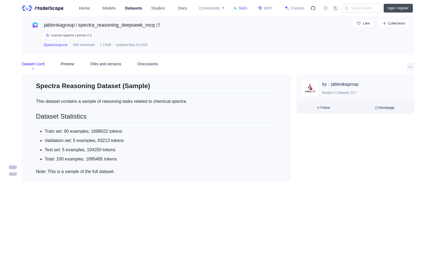This screenshot has height=272, width=436.
Task: Click 'updated May 28,2025' text
Action: click(131, 45)
